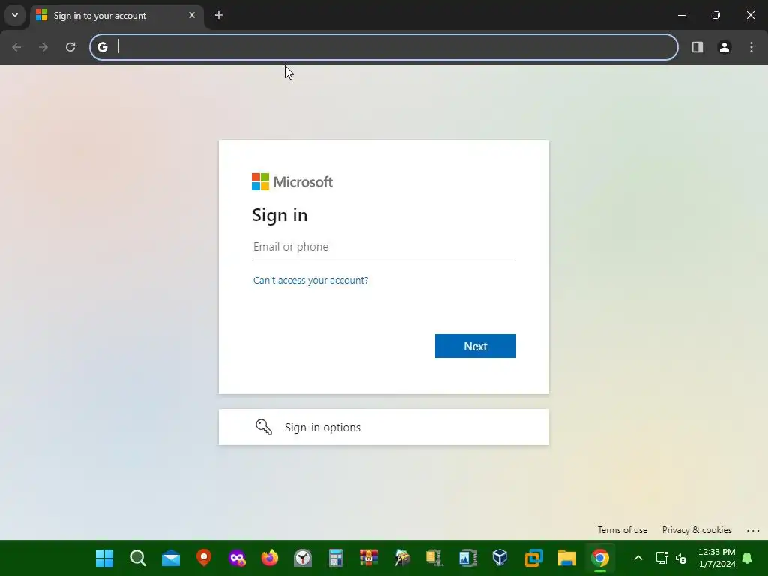This screenshot has width=768, height=576.
Task: Open the Windows Start menu
Action: 104,558
